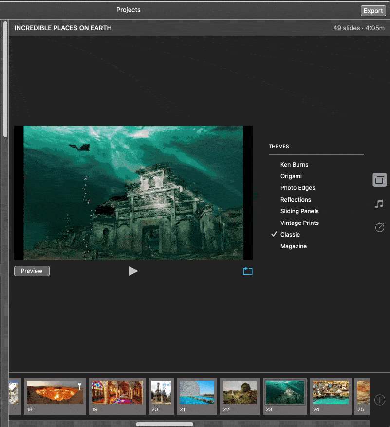Image resolution: width=390 pixels, height=427 pixels.
Task: Open the Music settings icon
Action: pyautogui.click(x=380, y=204)
